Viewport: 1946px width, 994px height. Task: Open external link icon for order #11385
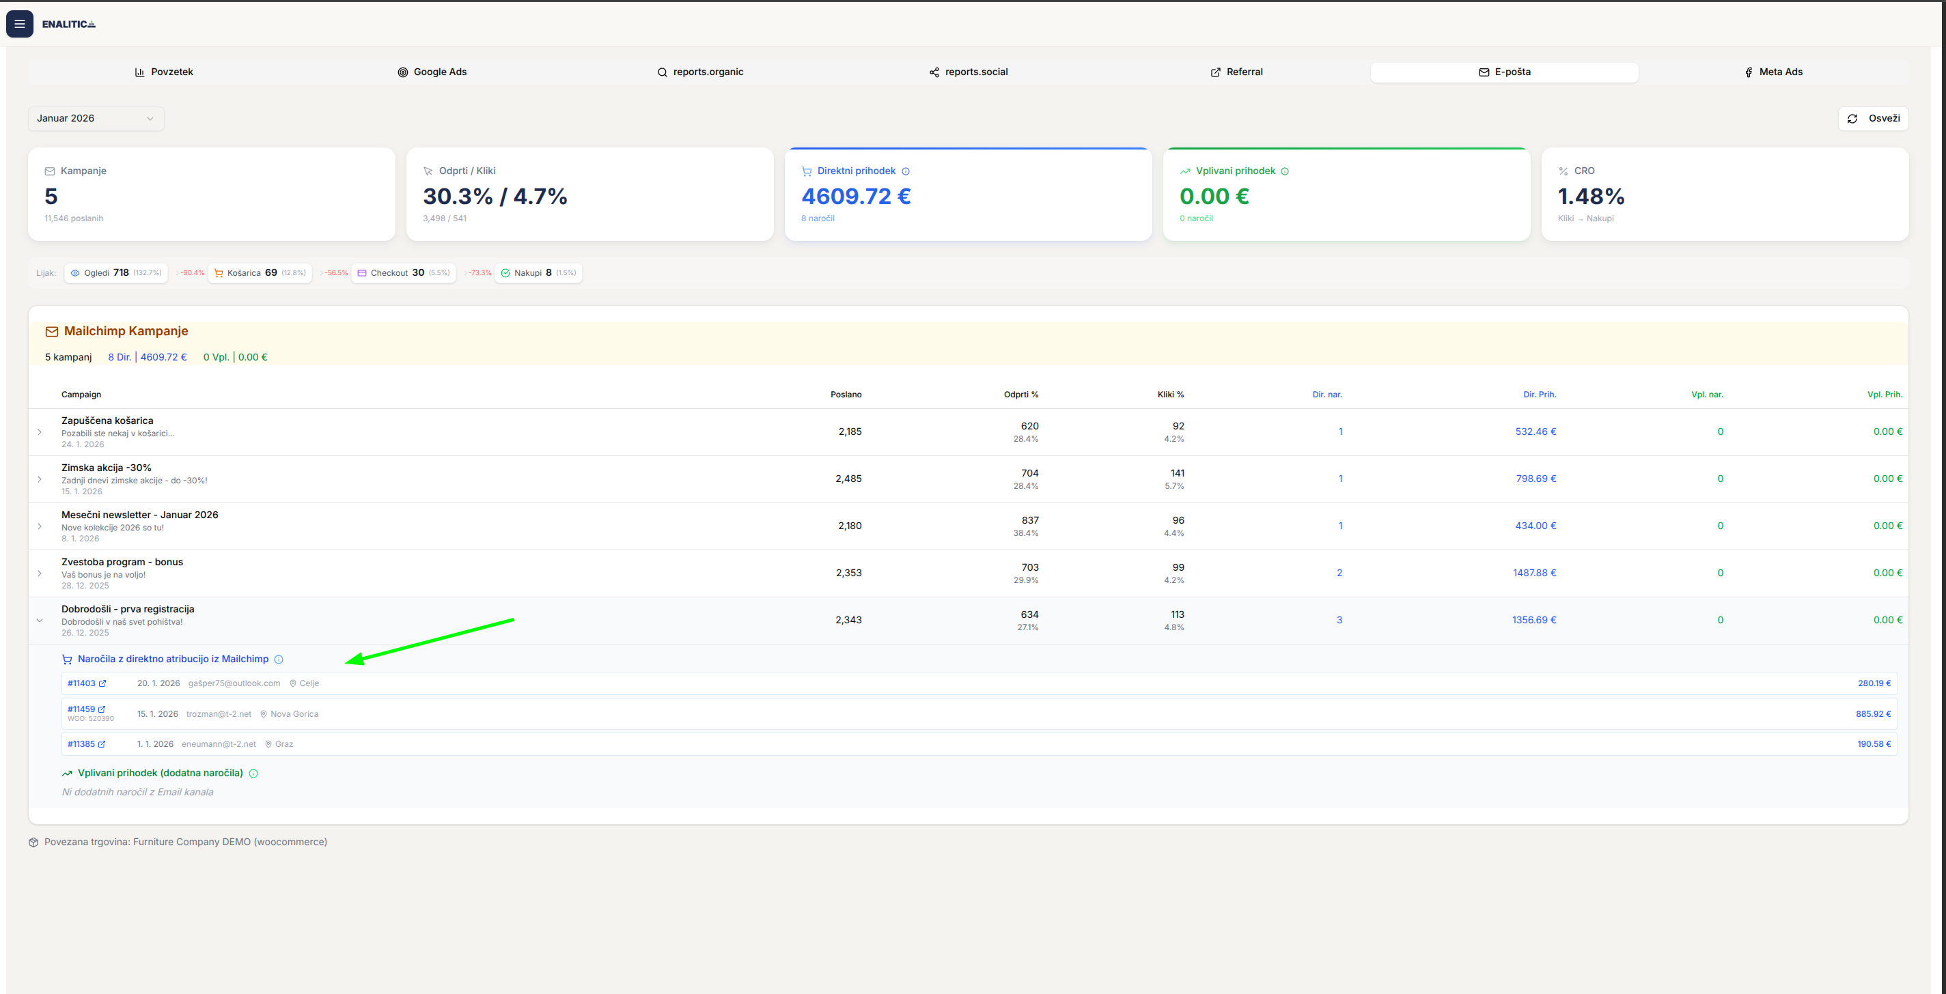pos(102,745)
